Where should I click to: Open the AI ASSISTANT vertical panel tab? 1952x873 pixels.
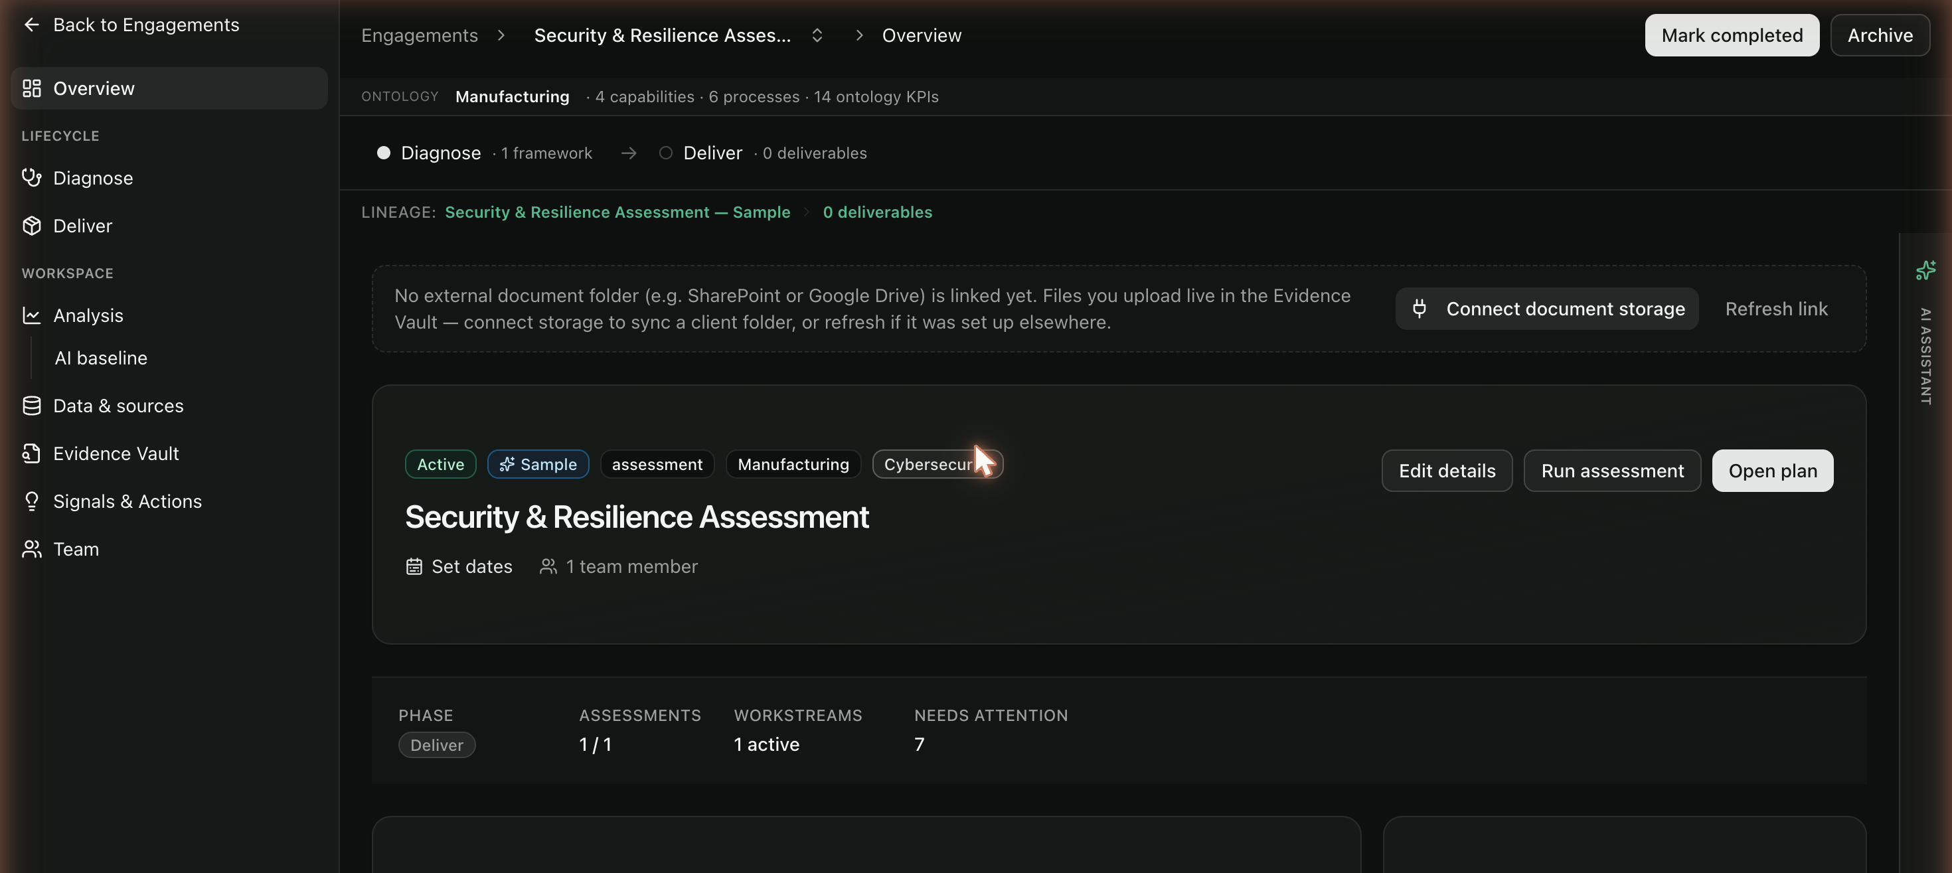click(x=1925, y=357)
